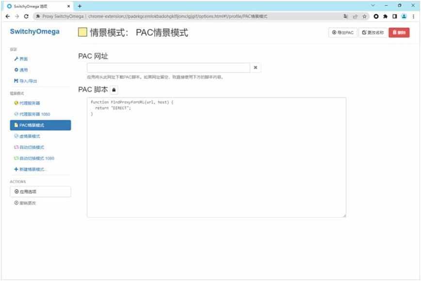Open the Chrome three-dot menu

[413, 16]
